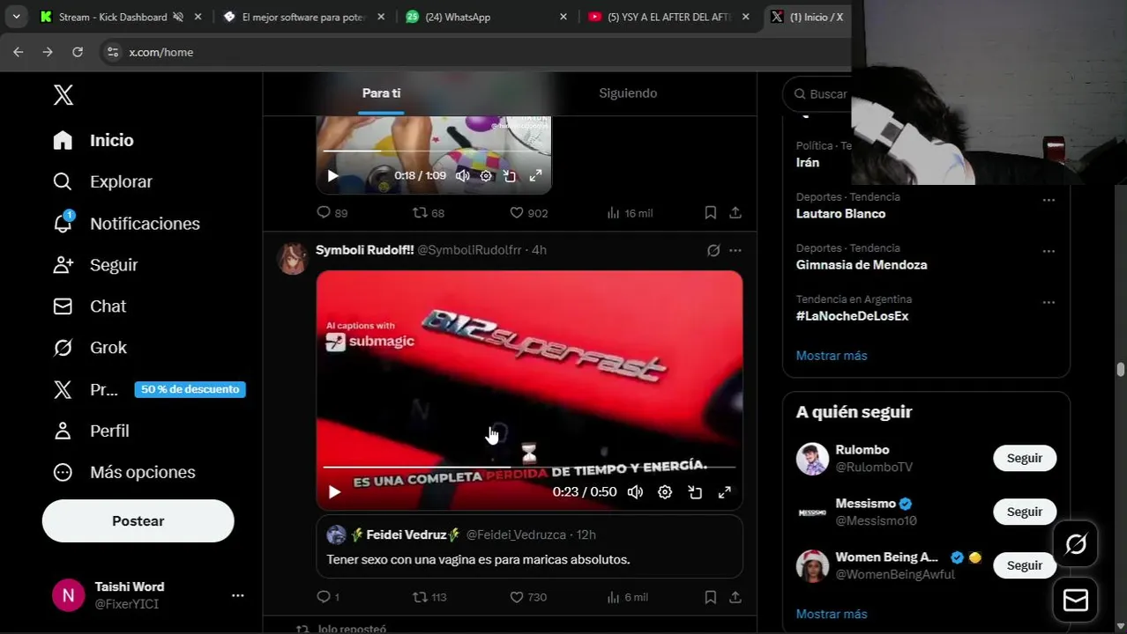1127x634 pixels.
Task: Switch to the Siguiendo tab
Action: pyautogui.click(x=628, y=93)
